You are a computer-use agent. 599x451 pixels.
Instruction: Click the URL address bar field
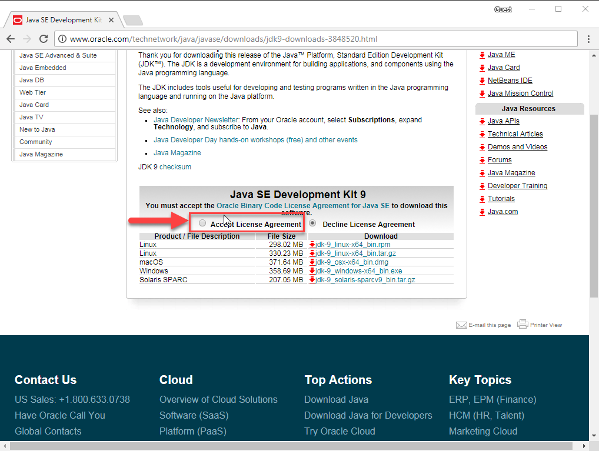coord(318,39)
